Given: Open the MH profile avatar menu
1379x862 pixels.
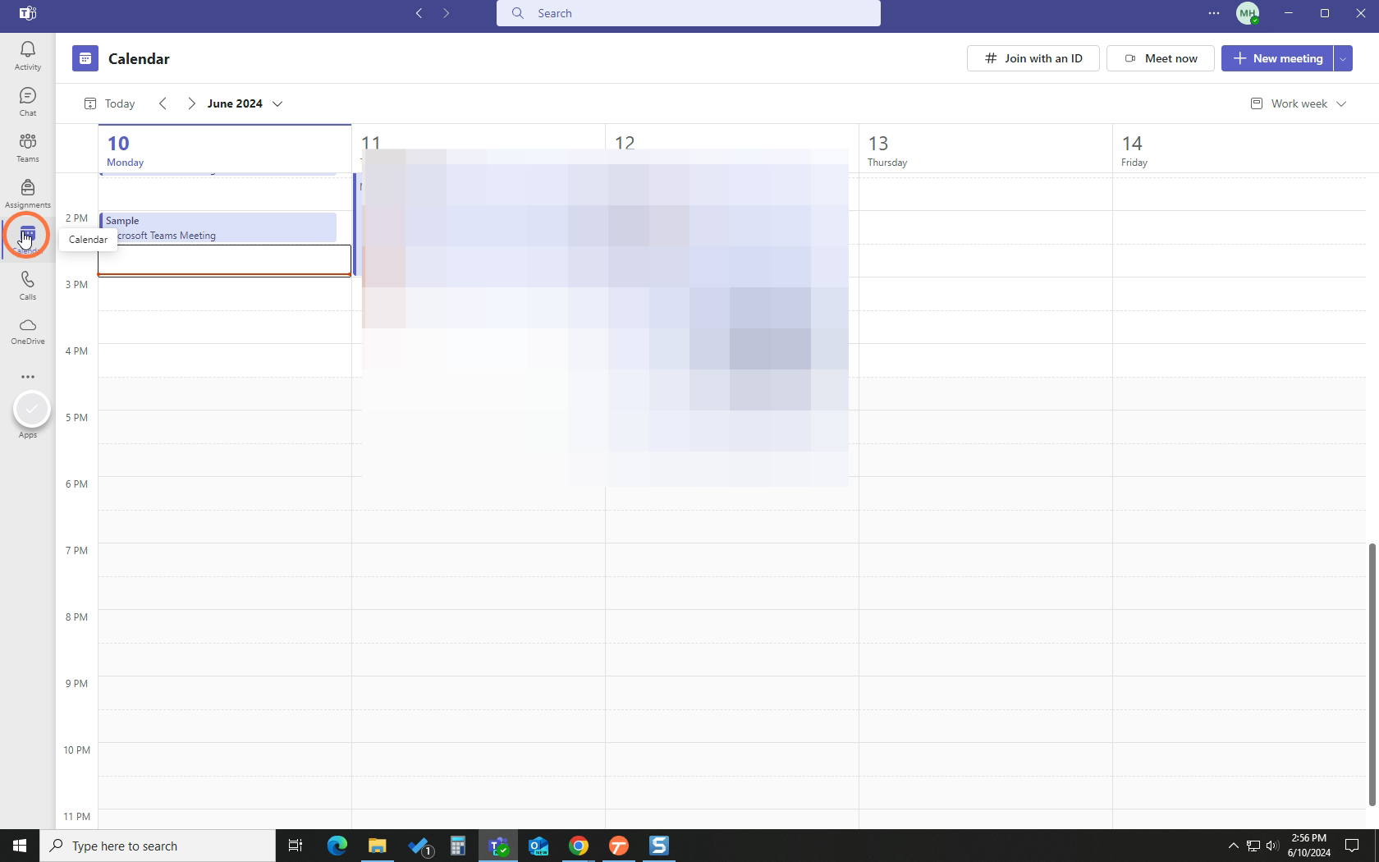Looking at the screenshot, I should click(1248, 13).
